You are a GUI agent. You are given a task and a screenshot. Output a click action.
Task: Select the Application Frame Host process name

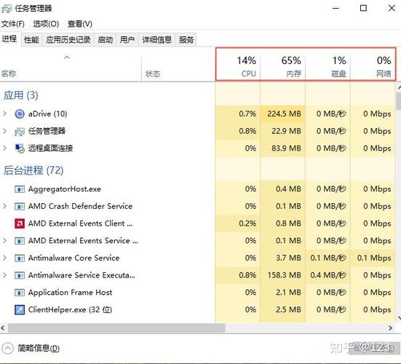[x=71, y=293]
